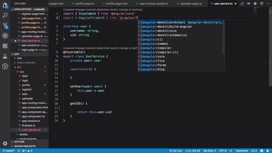Expand the login folder

(x=25, y=80)
